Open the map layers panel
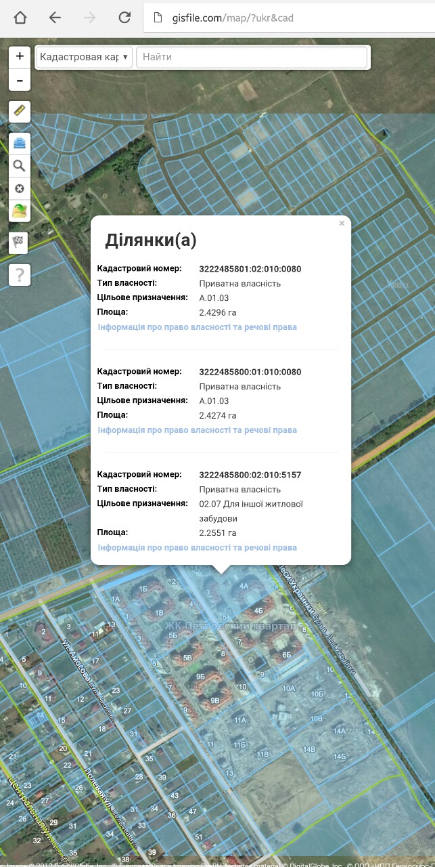 point(19,144)
